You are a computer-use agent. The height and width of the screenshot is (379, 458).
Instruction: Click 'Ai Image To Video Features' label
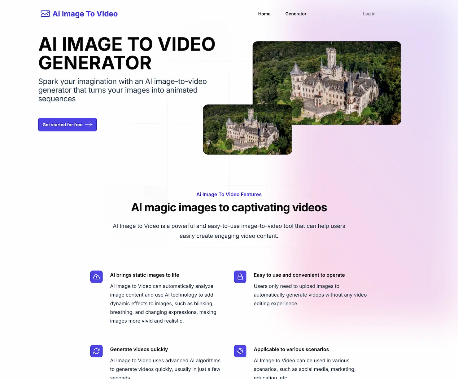point(229,194)
